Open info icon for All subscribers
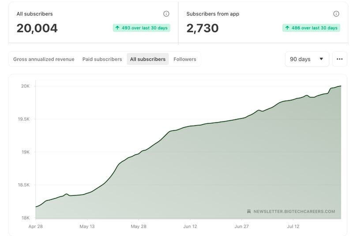Image resolution: width=353 pixels, height=236 pixels. pos(166,14)
